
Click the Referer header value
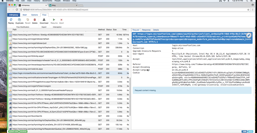(x=210, y=64)
